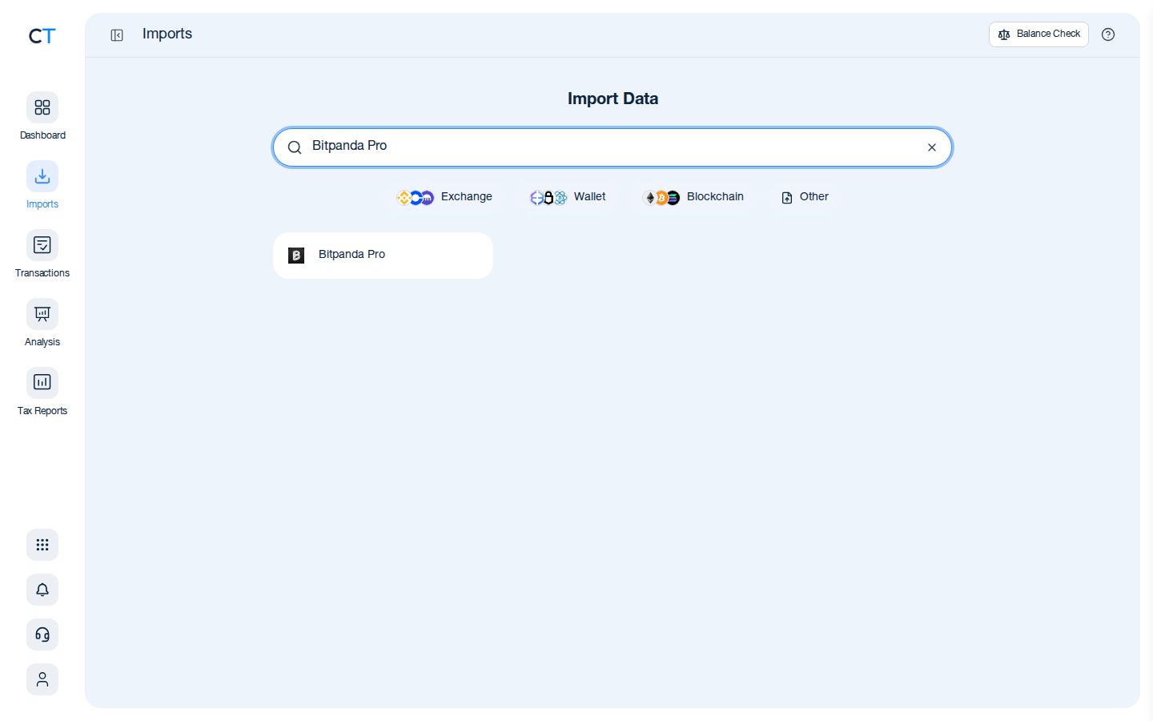Click the magnifier icon in the search bar
Image resolution: width=1153 pixels, height=721 pixels.
coord(295,147)
